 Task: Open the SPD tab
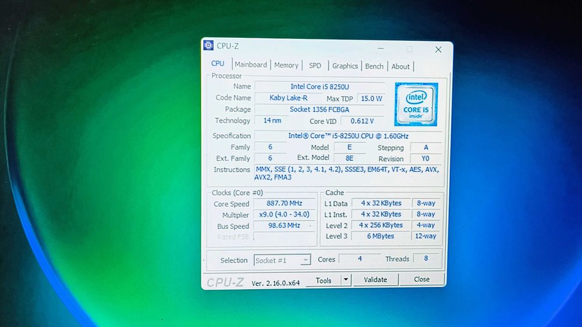315,66
